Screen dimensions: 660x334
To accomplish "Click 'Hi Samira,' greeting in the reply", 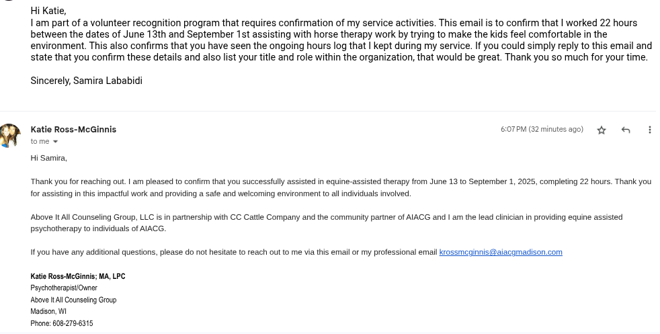I will (49, 158).
